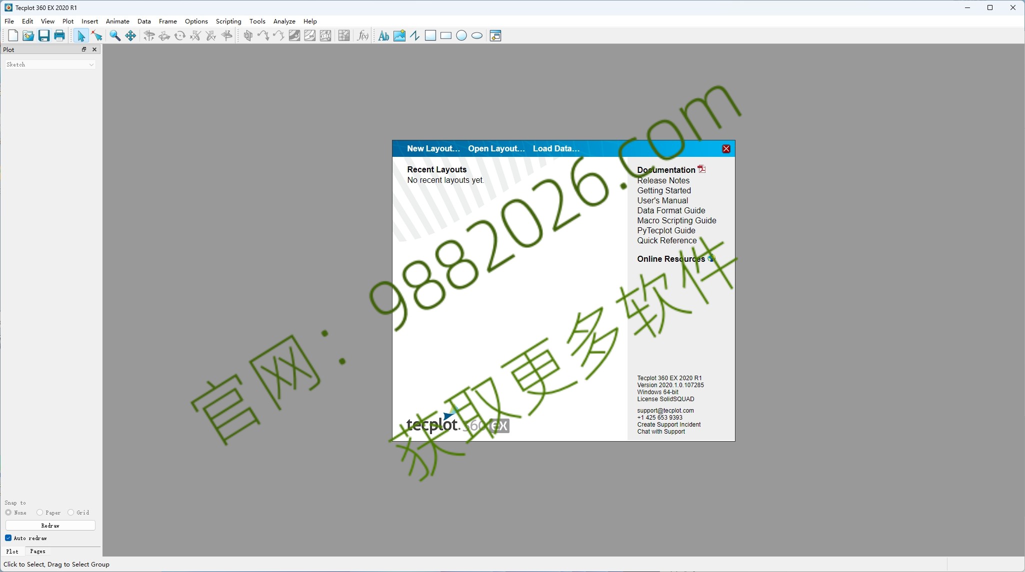This screenshot has width=1025, height=572.
Task: Switch to the Plot sidebar tab
Action: point(12,552)
